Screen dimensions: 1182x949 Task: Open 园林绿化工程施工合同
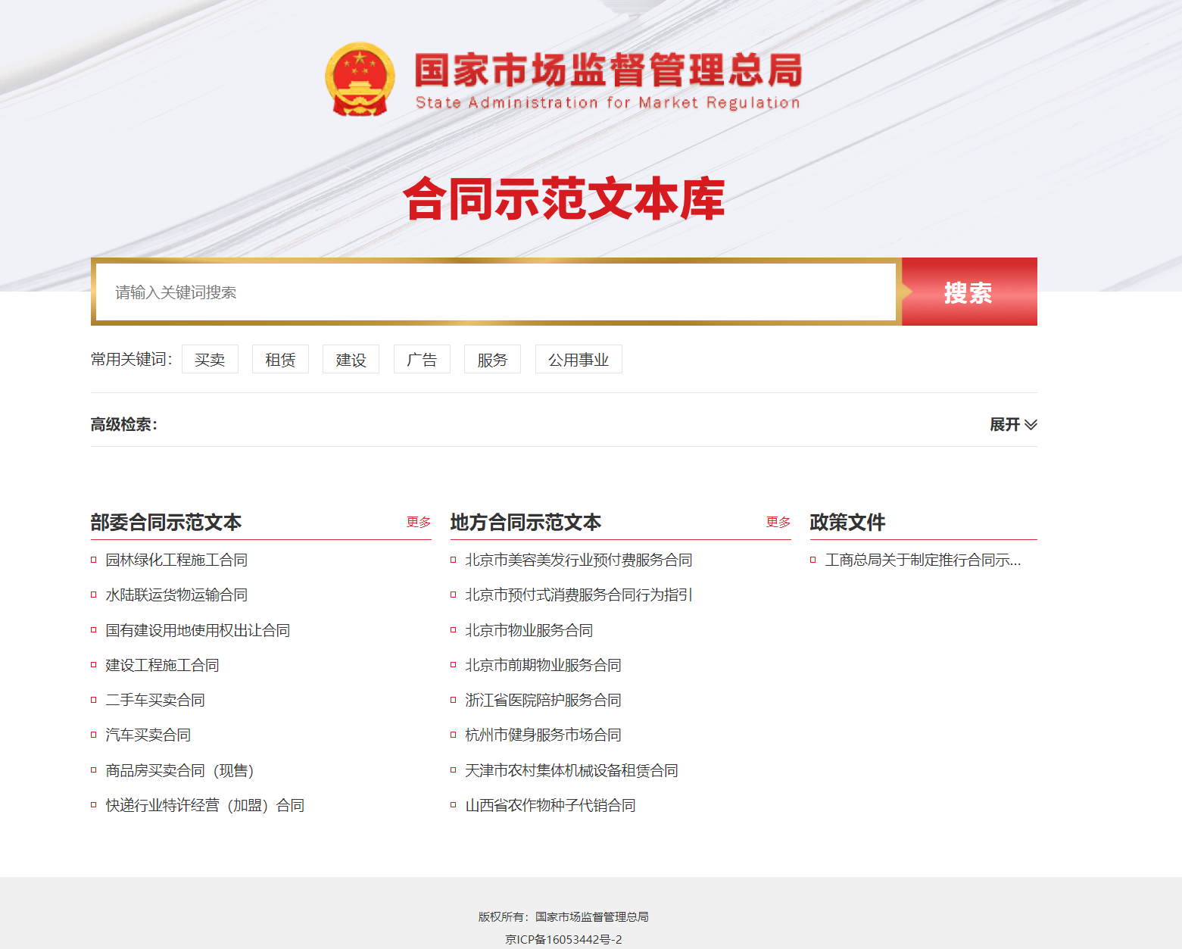pos(176,560)
